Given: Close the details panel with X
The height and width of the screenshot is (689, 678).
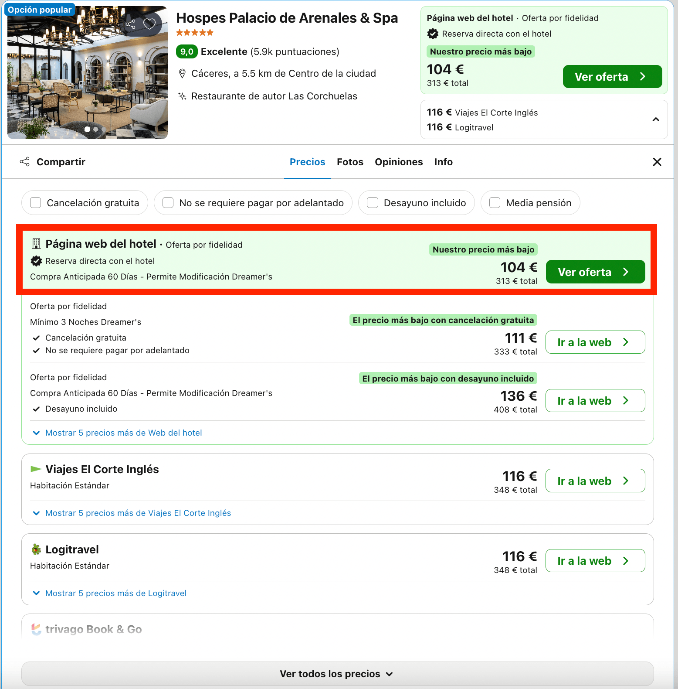Looking at the screenshot, I should click(657, 162).
